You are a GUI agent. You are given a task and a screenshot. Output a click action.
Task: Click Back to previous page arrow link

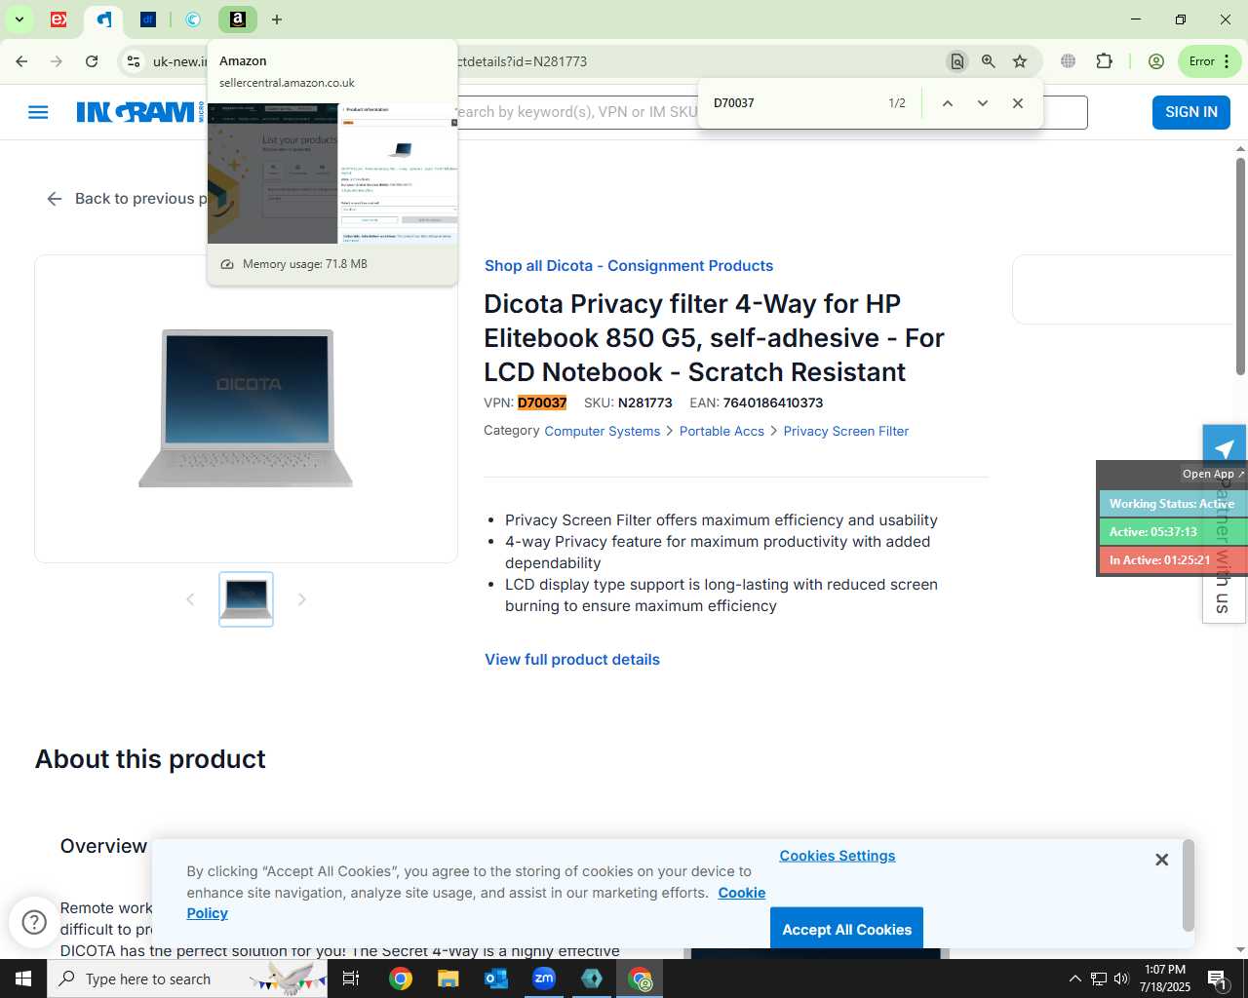[x=126, y=199]
